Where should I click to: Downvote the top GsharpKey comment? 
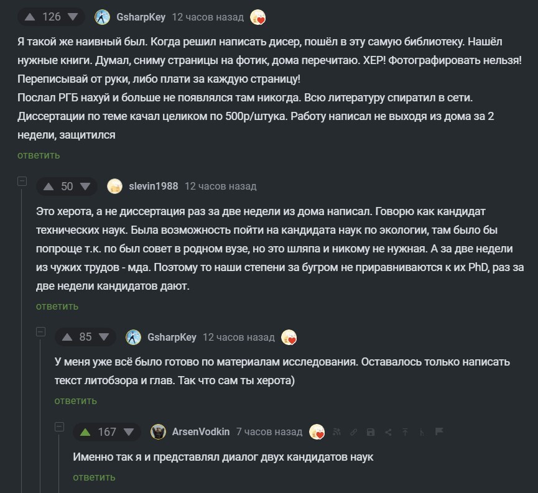click(73, 17)
